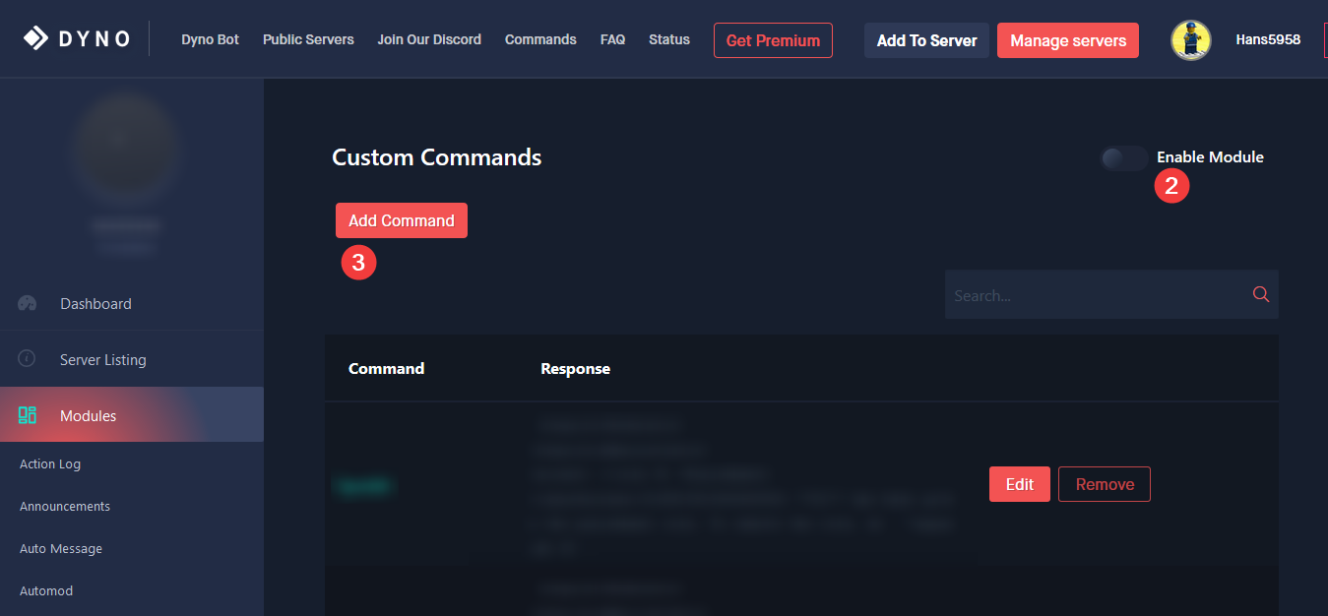1328x616 pixels.
Task: Click the Dyno logo icon
Action: pyautogui.click(x=36, y=39)
